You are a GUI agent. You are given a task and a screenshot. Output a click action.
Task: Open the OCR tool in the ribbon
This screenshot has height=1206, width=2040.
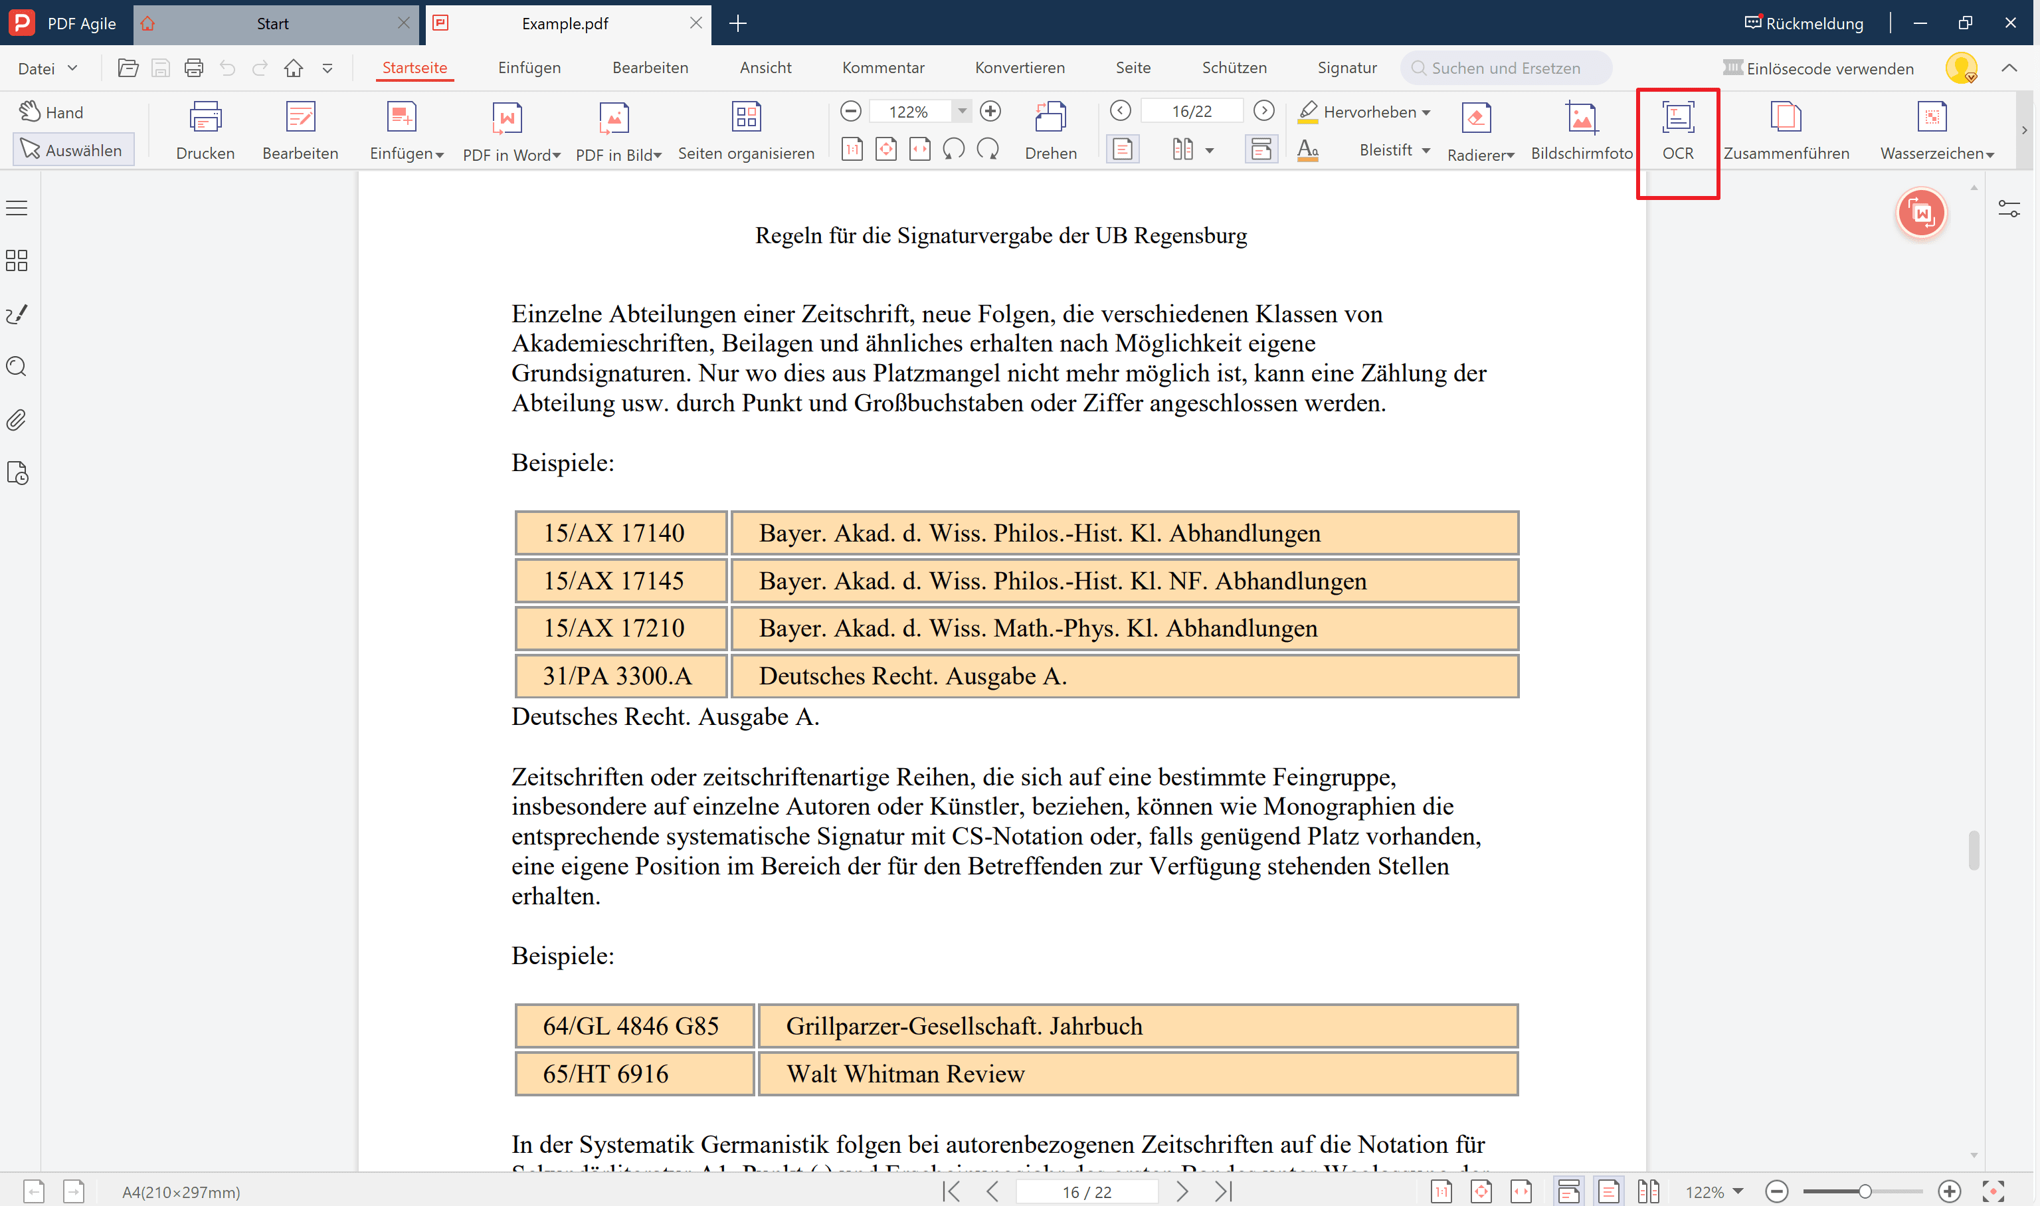pos(1678,131)
